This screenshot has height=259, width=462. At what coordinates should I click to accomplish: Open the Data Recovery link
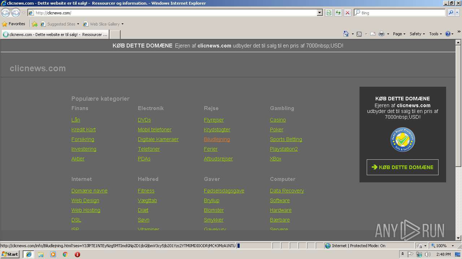pos(287,191)
